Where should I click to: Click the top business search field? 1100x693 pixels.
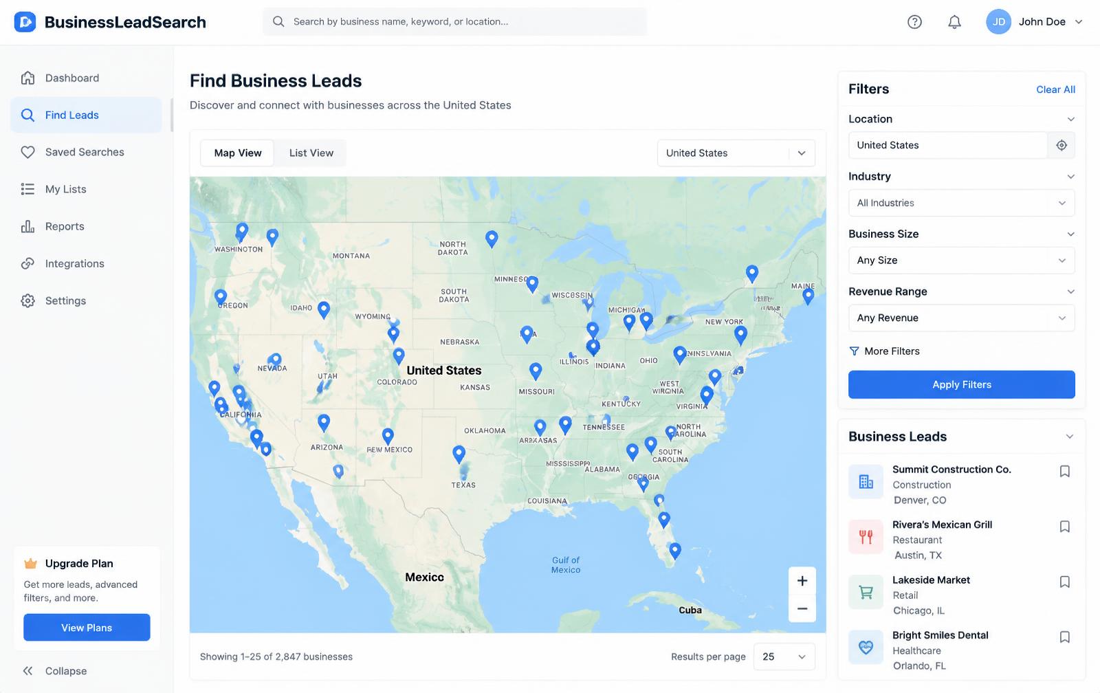click(454, 22)
